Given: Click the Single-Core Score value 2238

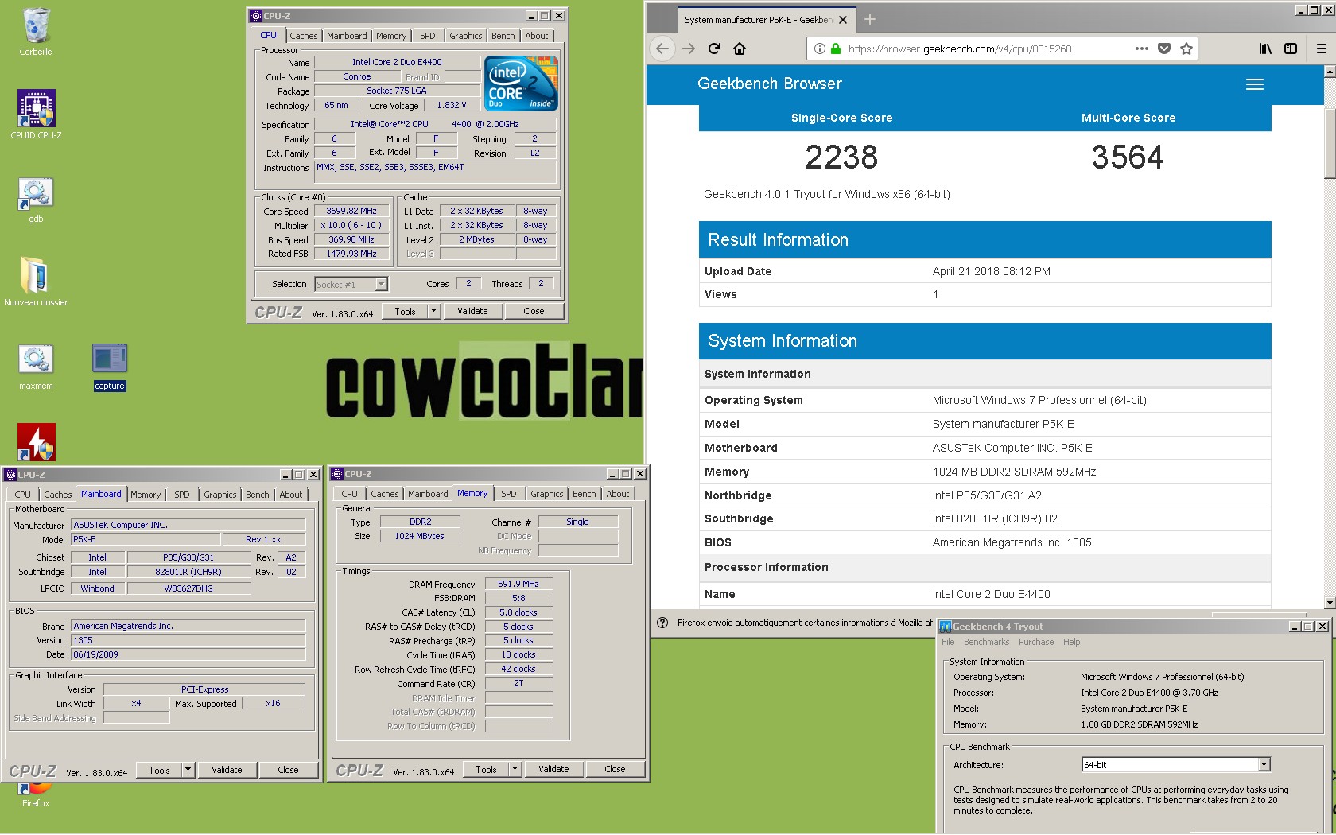Looking at the screenshot, I should [x=841, y=157].
